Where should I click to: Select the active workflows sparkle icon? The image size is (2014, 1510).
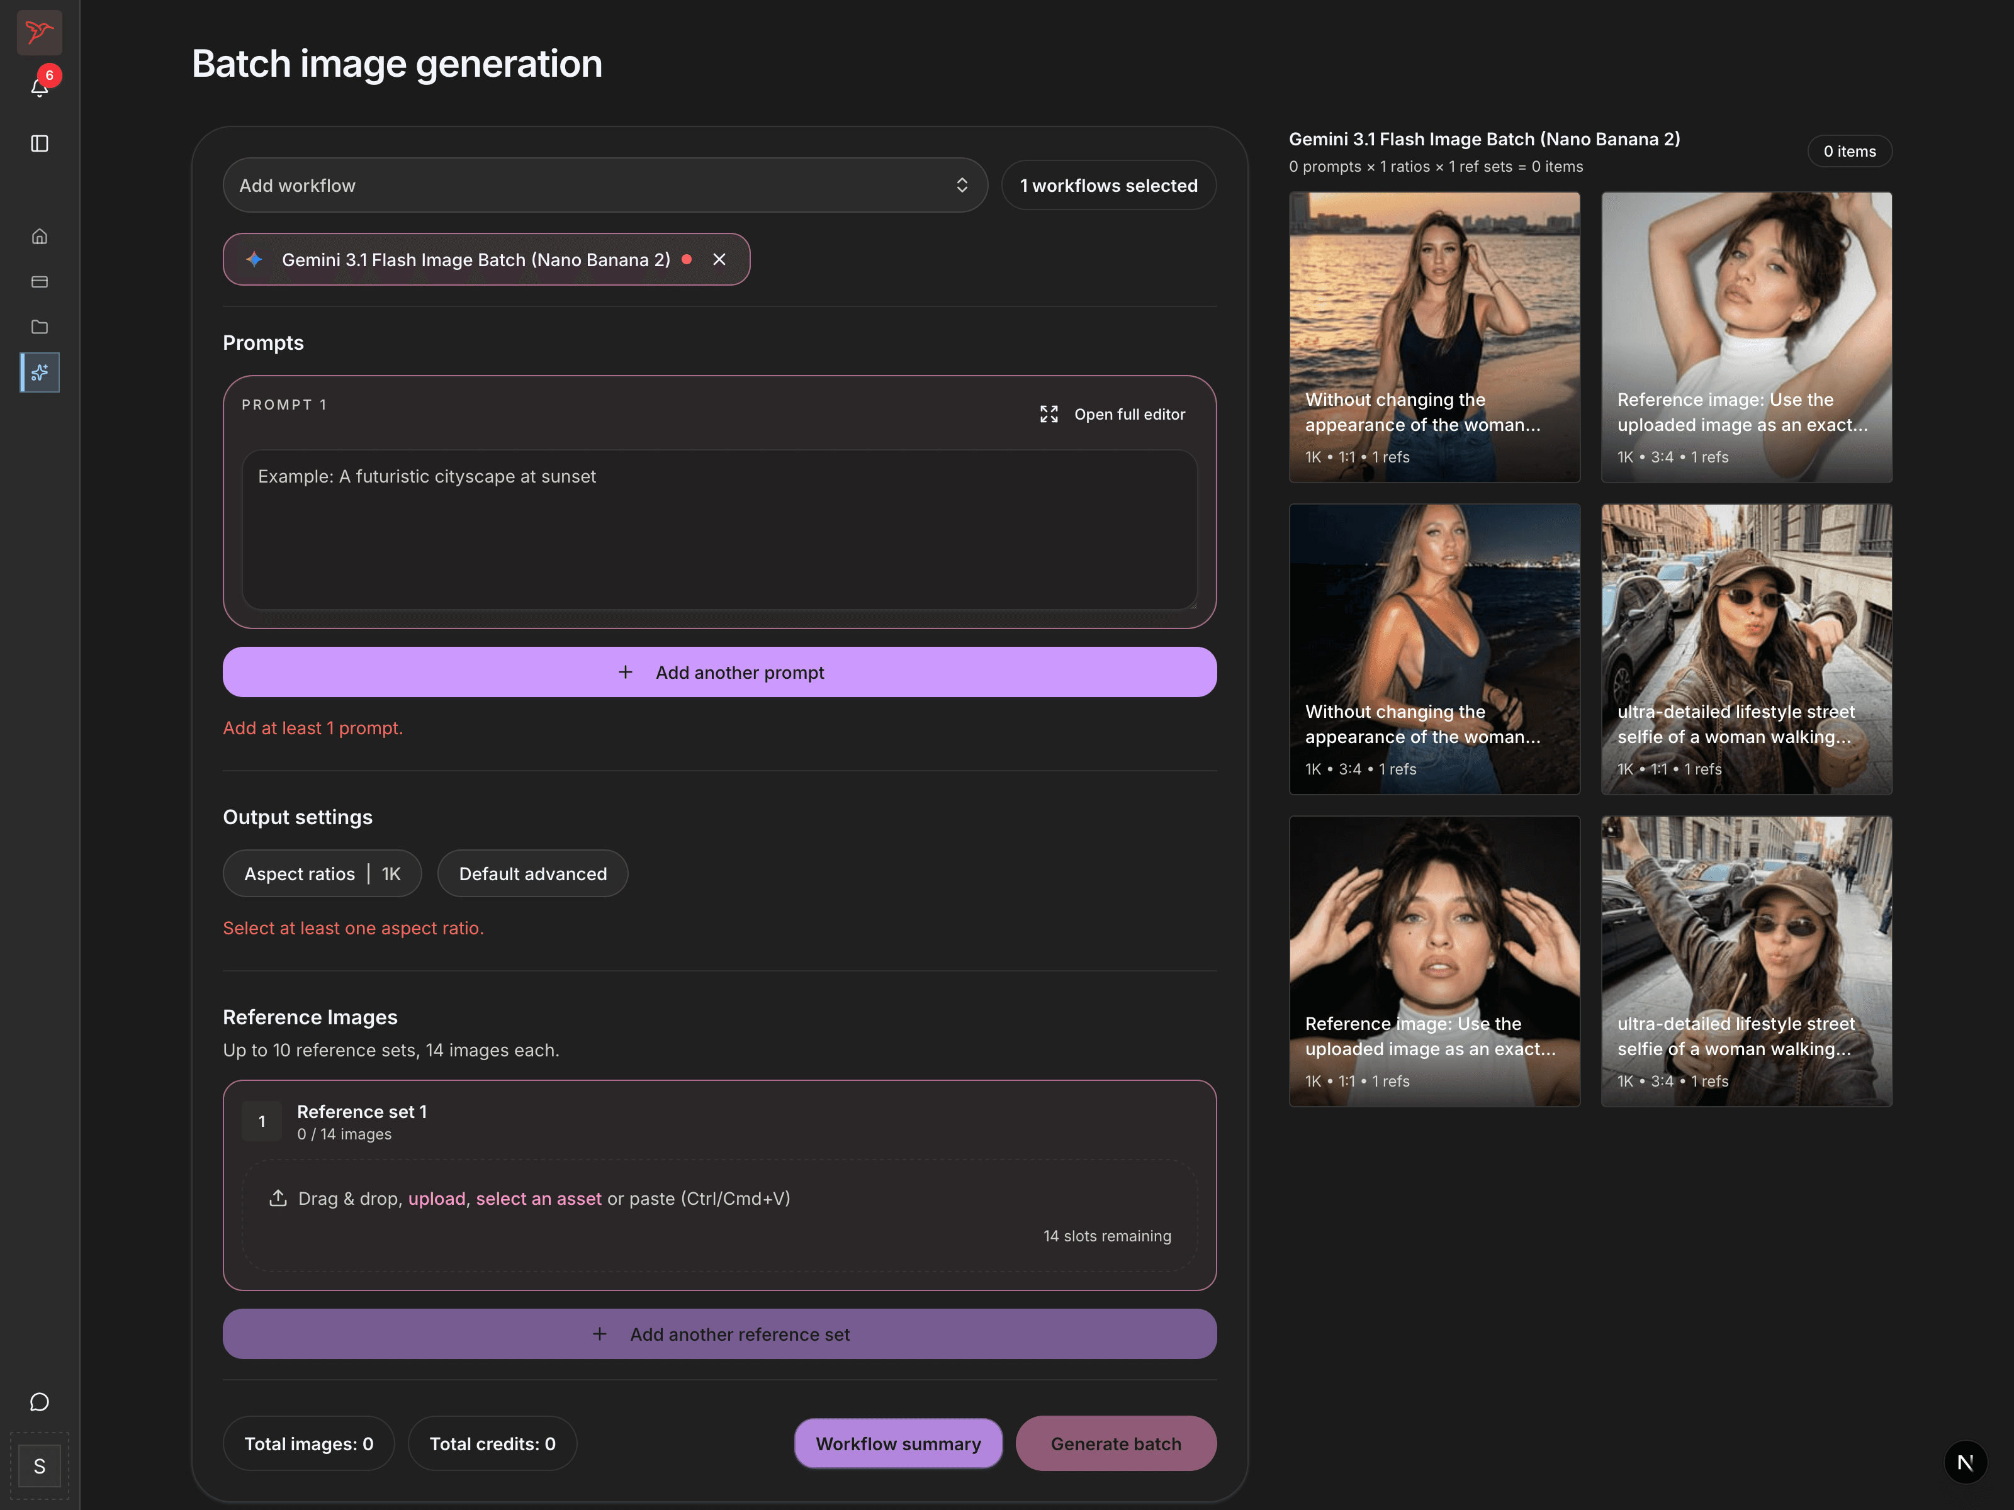[x=39, y=372]
